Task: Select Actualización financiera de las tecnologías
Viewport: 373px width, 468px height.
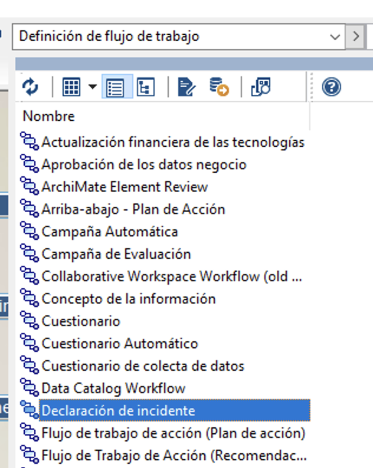Action: 173,142
